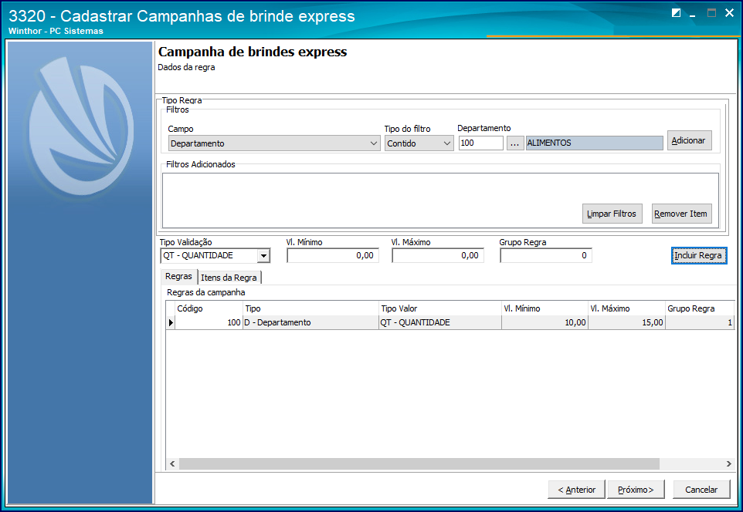Open the Campo dropdown showing Departamento

pos(274,143)
